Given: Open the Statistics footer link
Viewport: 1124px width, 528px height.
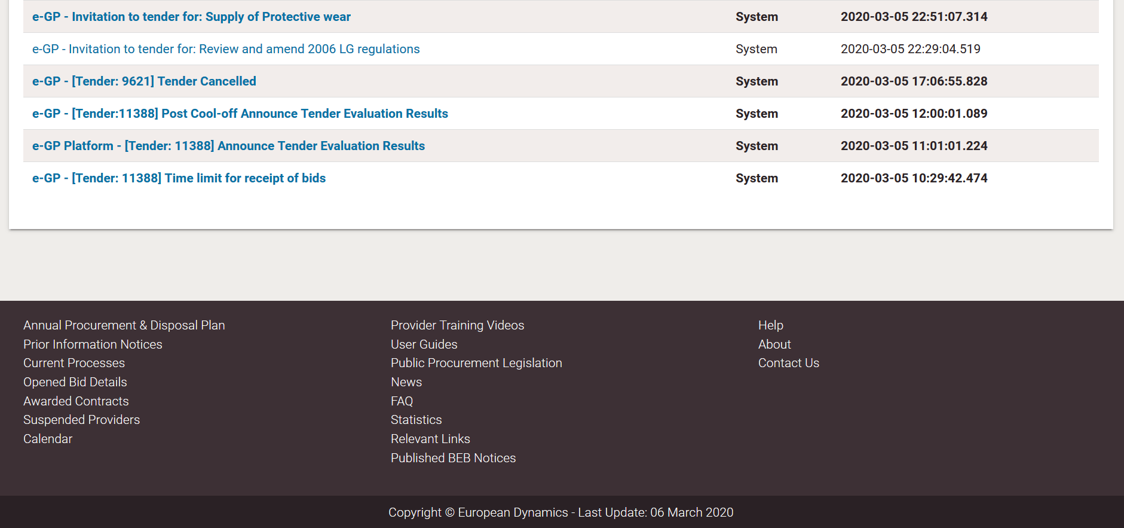Looking at the screenshot, I should 416,420.
